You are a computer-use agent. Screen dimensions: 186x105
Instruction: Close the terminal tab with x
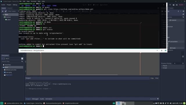pyautogui.click(x=157, y=50)
